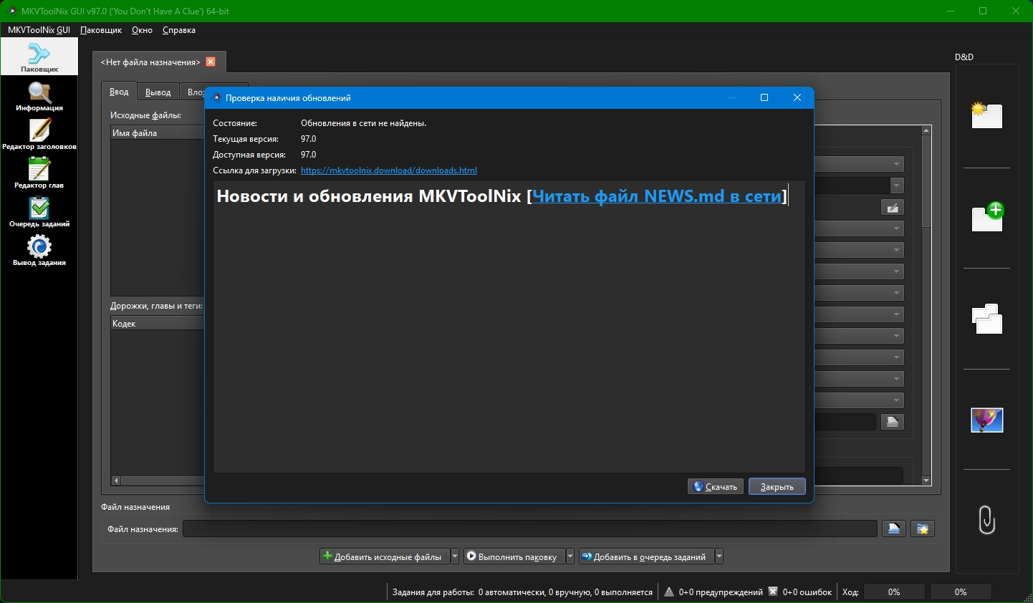Open the Паковщик tool in the sidebar
Screen dimensions: 1033x603
[x=39, y=57]
